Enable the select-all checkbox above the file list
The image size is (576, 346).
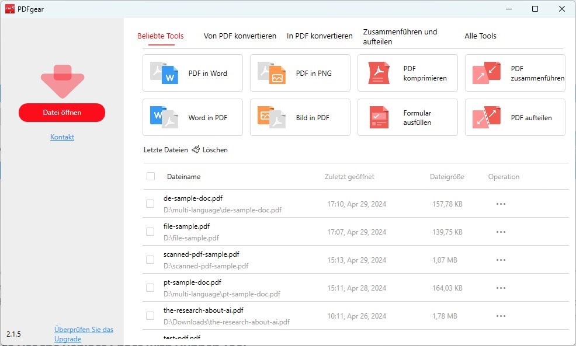tap(150, 176)
